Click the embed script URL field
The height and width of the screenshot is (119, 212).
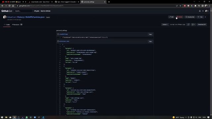tap(178, 24)
